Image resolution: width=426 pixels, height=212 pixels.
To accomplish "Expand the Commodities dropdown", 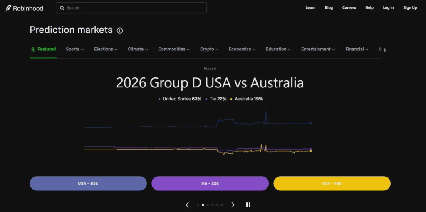I will click(x=174, y=49).
